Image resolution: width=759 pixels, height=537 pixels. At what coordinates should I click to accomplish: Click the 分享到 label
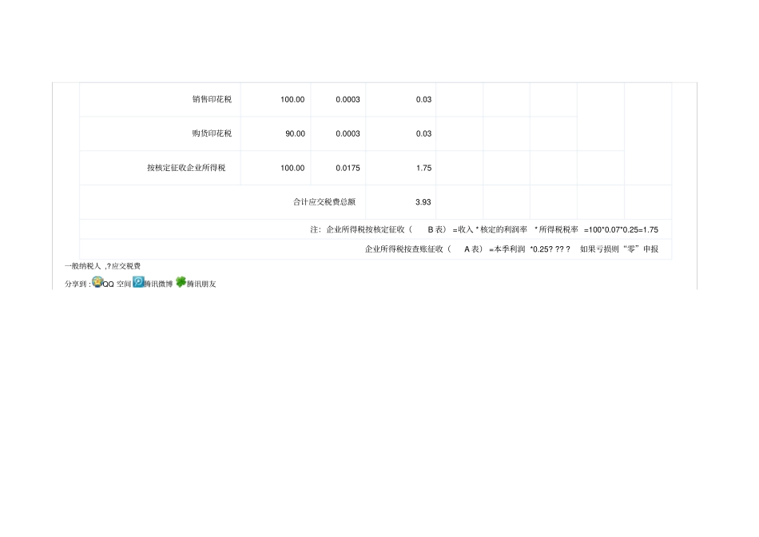pos(77,284)
